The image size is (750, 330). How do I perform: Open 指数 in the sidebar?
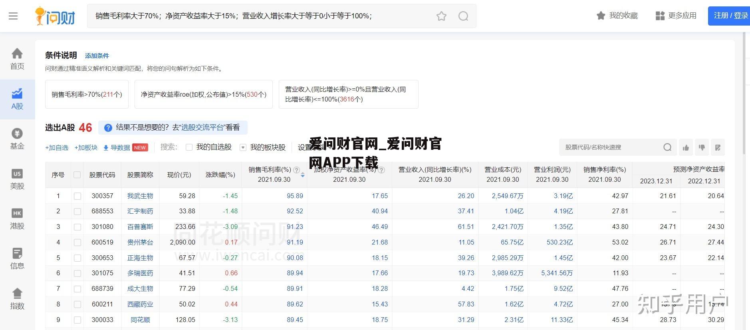(17, 299)
